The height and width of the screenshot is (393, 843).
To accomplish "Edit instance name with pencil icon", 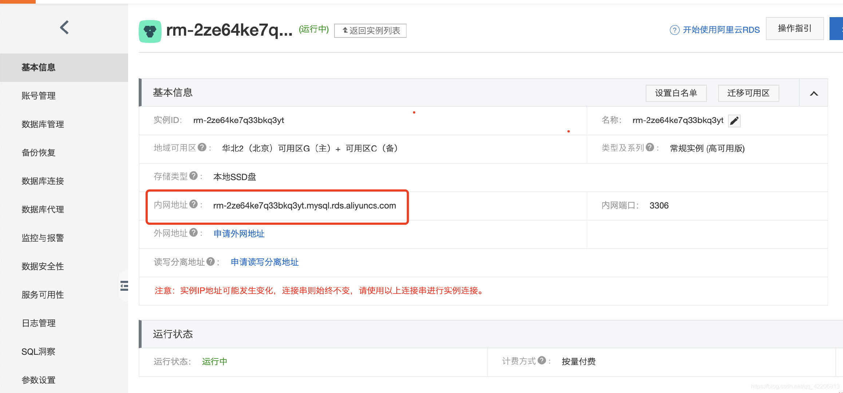I will (734, 120).
